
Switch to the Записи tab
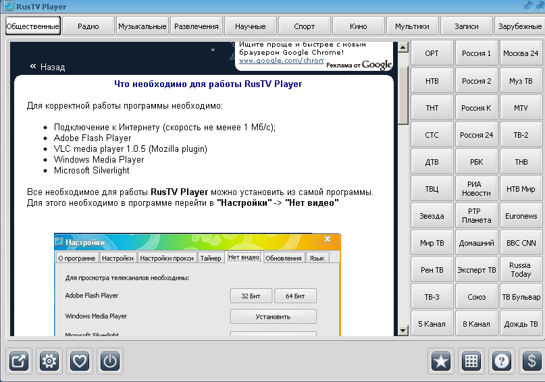tap(467, 26)
